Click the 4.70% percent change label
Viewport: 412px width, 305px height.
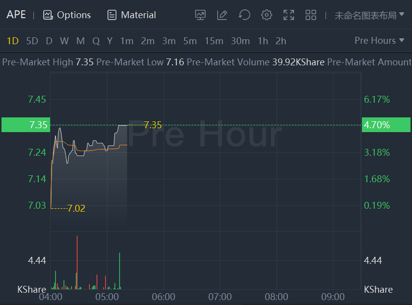pyautogui.click(x=385, y=125)
